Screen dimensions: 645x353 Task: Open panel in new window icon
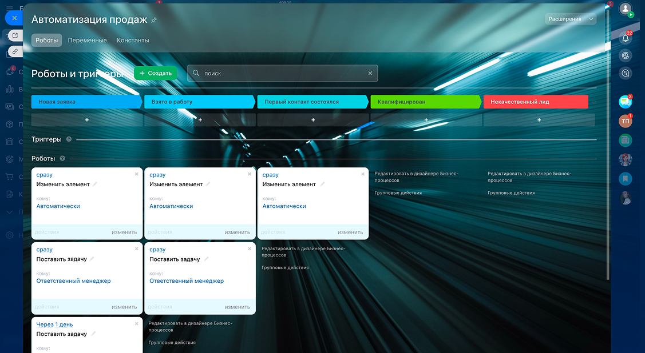15,35
